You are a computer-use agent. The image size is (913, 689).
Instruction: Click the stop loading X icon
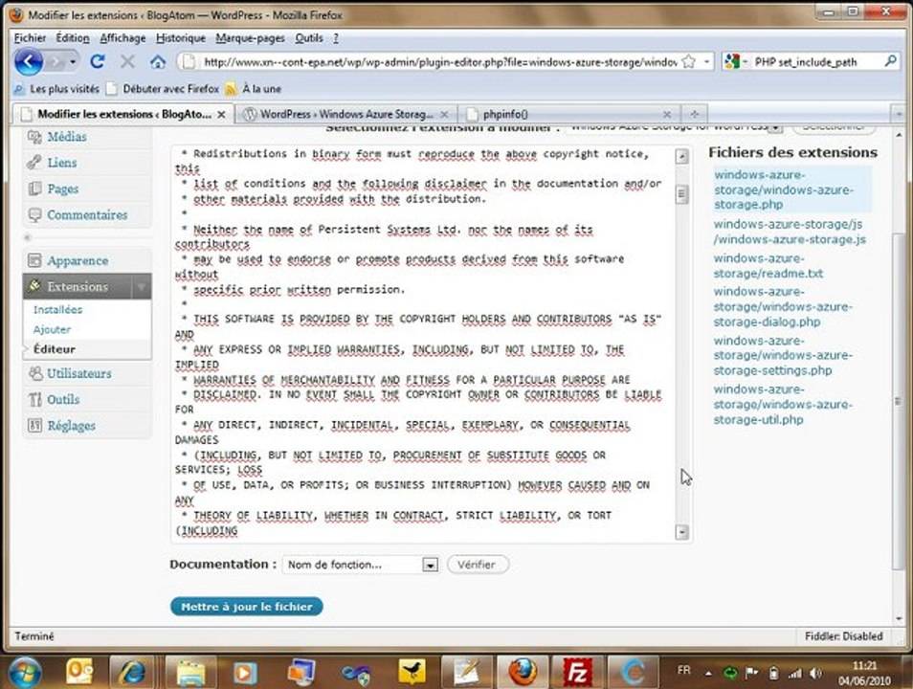coord(127,61)
